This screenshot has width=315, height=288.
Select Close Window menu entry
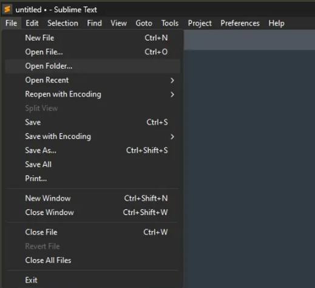pos(92,213)
